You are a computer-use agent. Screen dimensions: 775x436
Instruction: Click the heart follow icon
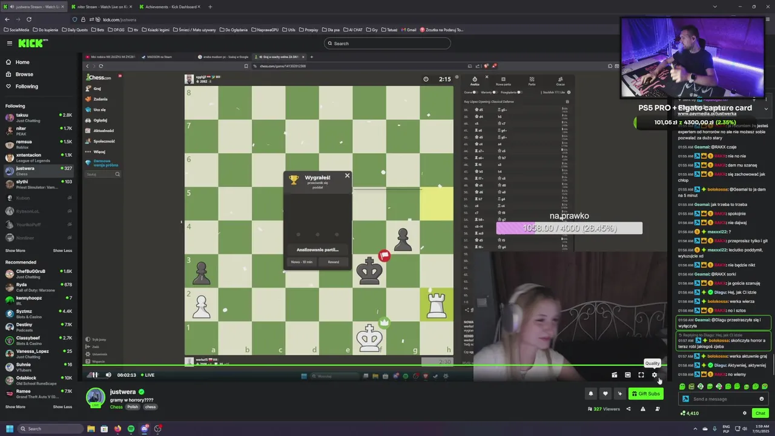(x=605, y=394)
